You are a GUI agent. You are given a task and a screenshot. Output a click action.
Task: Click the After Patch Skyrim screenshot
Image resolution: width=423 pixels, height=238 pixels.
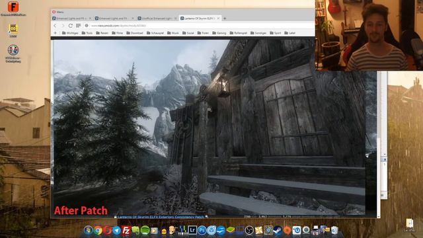click(210, 128)
